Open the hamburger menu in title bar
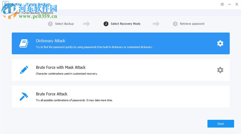The image size is (241, 135). [222, 4]
